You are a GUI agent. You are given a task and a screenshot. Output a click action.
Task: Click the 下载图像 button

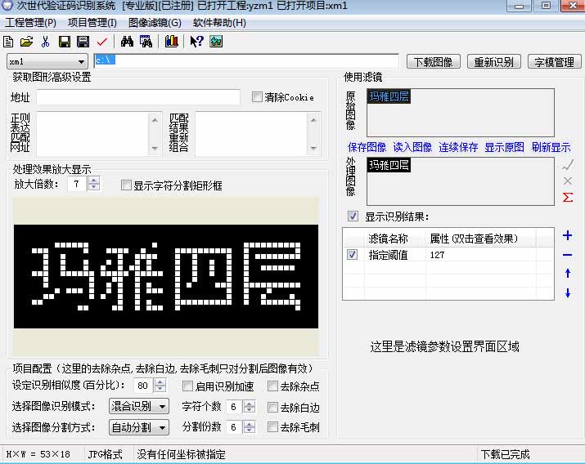pyautogui.click(x=434, y=61)
